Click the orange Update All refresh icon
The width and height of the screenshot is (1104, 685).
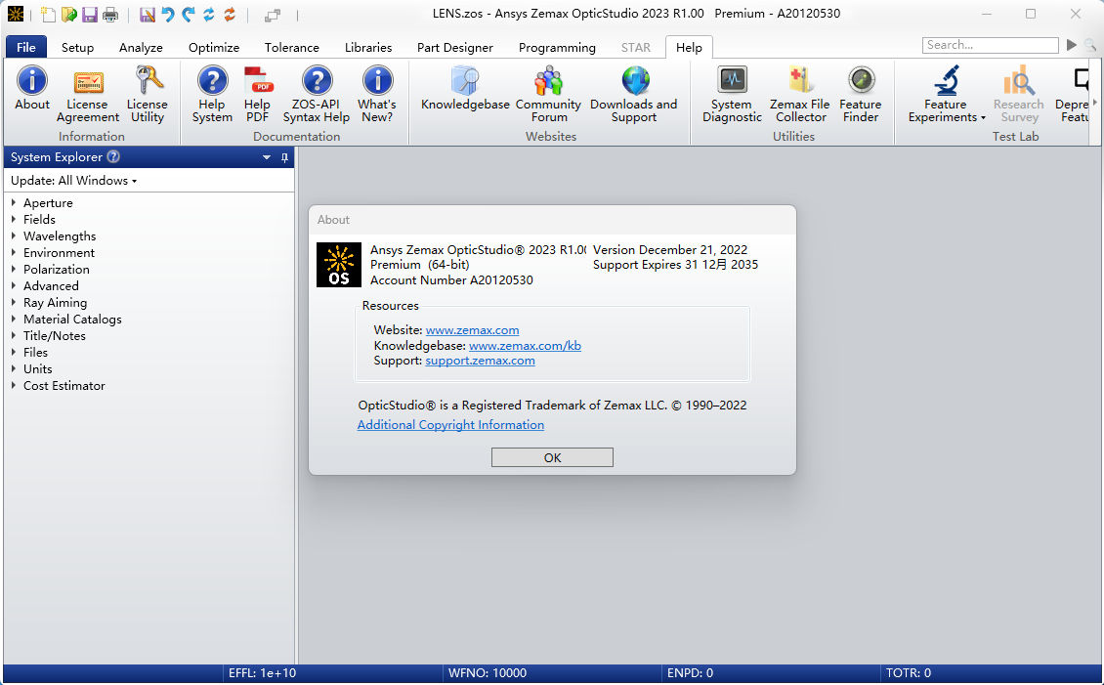[230, 14]
